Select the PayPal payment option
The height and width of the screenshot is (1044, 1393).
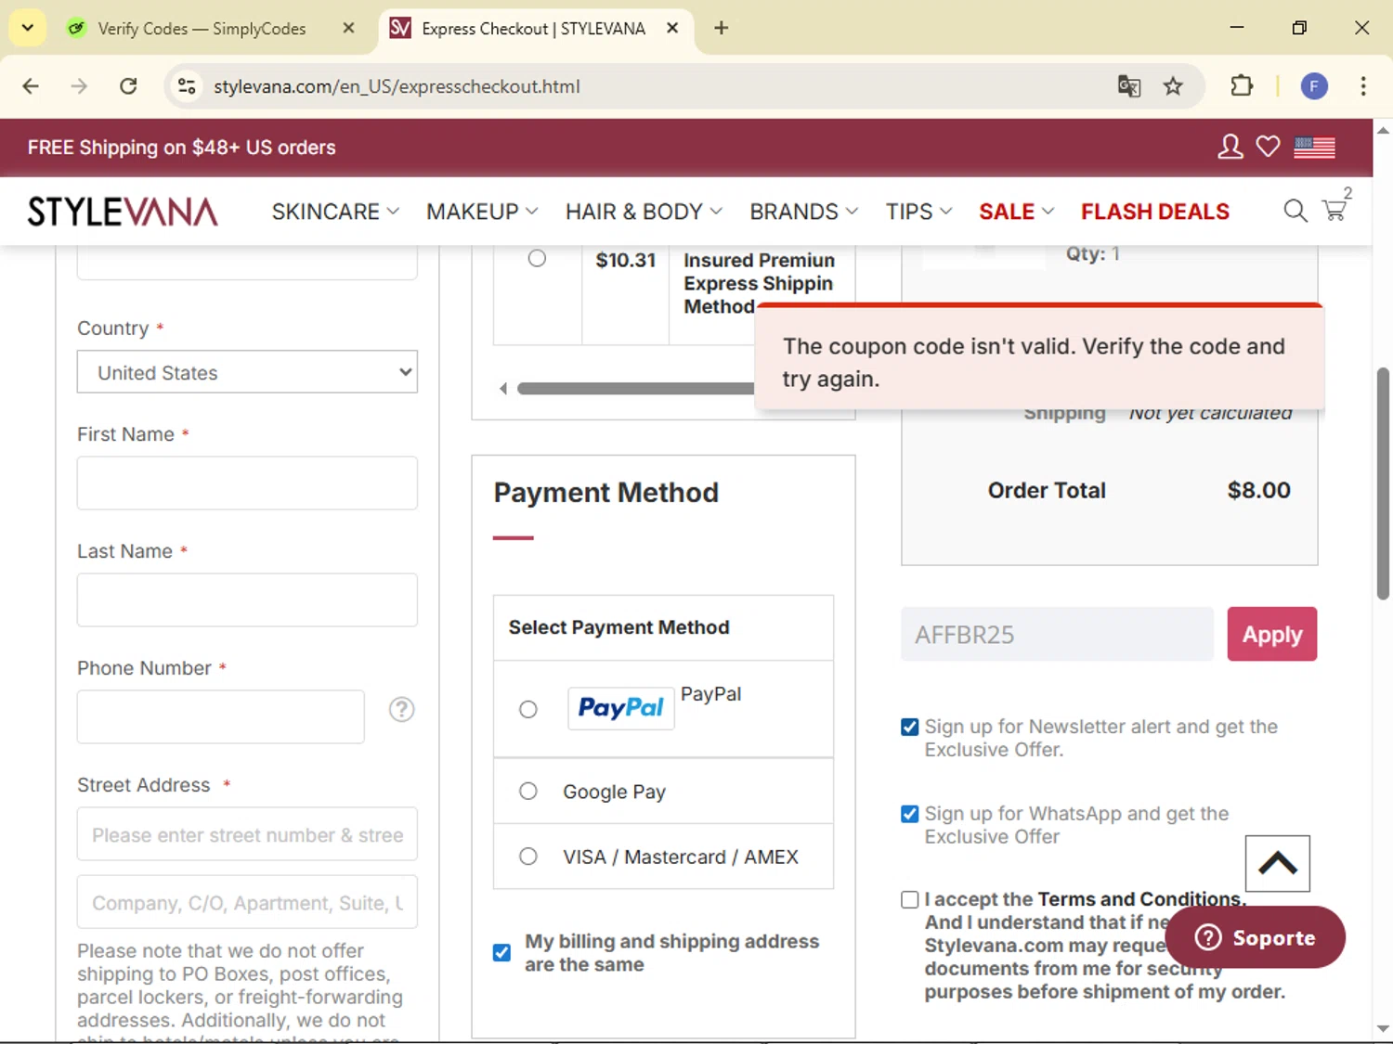tap(528, 710)
